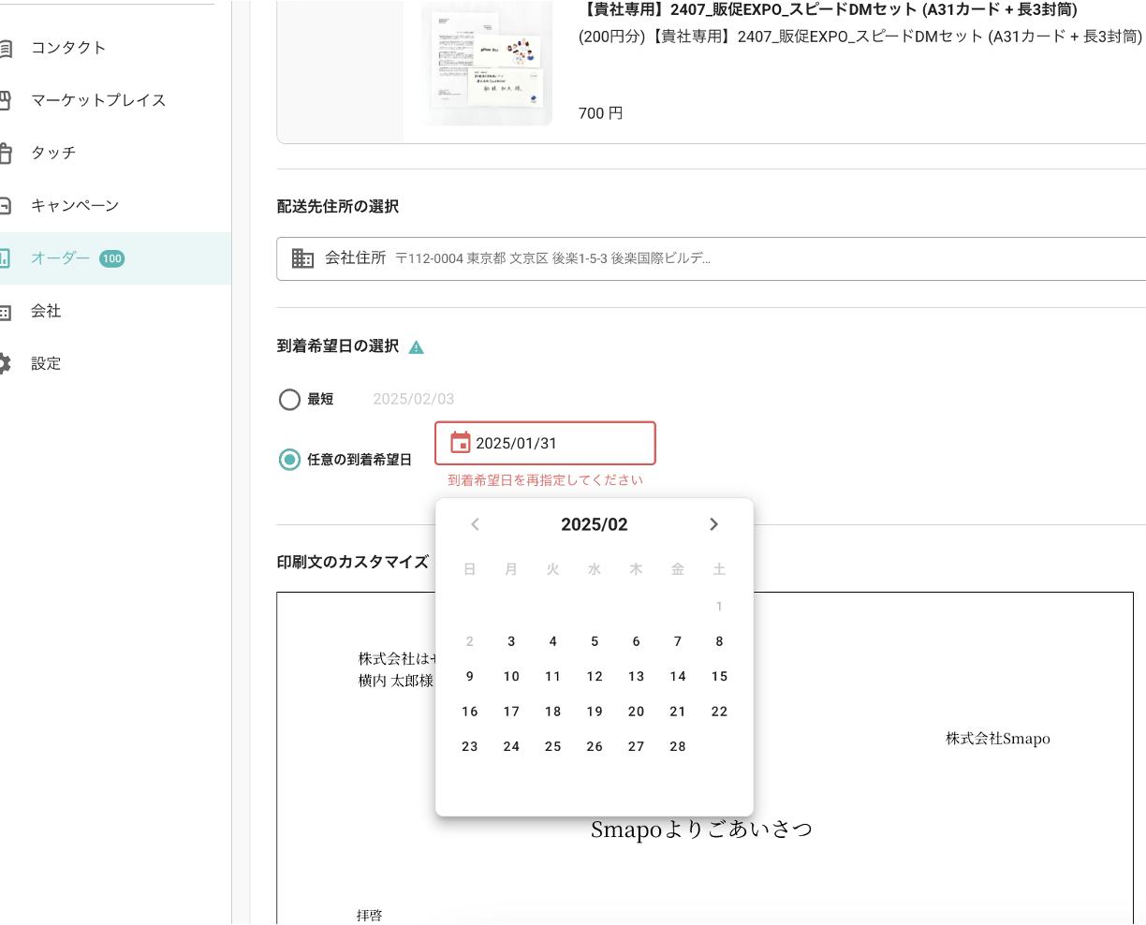The image size is (1146, 925).
Task: Choose February 5 in the calendar
Action: click(595, 641)
